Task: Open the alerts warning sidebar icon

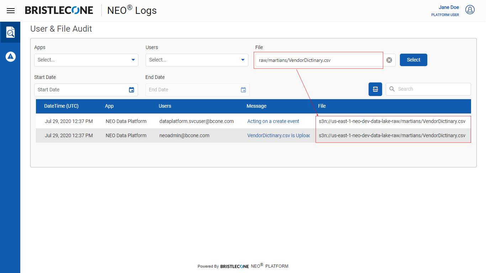Action: click(10, 56)
